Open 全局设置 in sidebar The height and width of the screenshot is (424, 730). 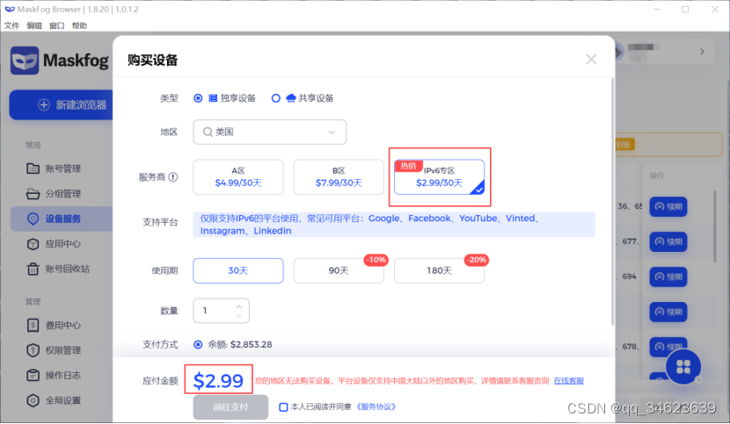(62, 401)
